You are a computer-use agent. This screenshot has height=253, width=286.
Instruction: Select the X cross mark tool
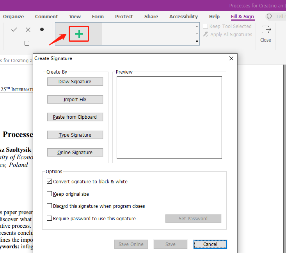[28, 30]
